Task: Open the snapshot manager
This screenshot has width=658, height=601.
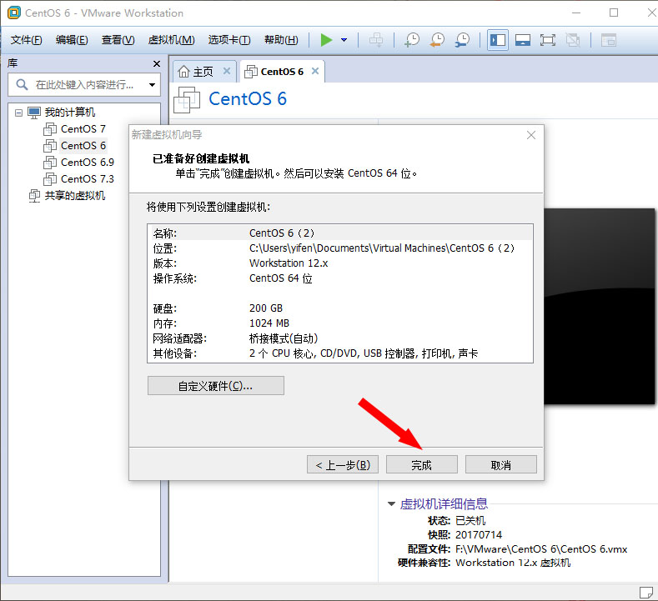Action: (462, 40)
